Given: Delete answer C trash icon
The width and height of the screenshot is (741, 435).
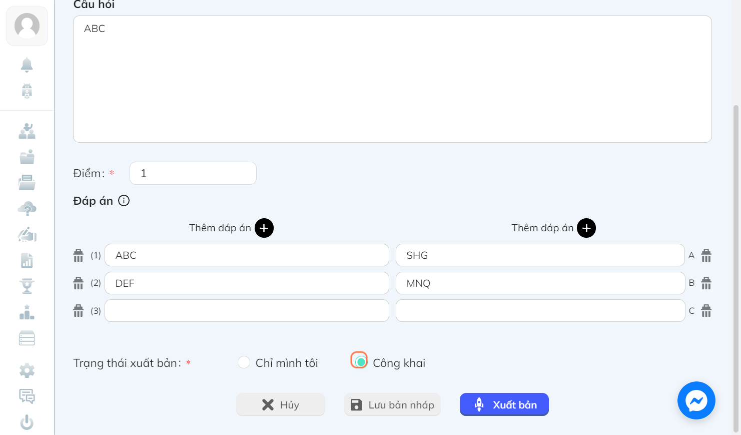Looking at the screenshot, I should click(x=706, y=310).
